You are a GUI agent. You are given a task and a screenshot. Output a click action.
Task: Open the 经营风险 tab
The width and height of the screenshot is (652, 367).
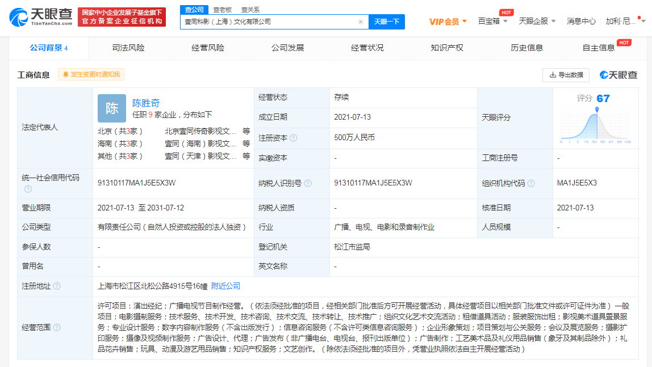pos(208,48)
